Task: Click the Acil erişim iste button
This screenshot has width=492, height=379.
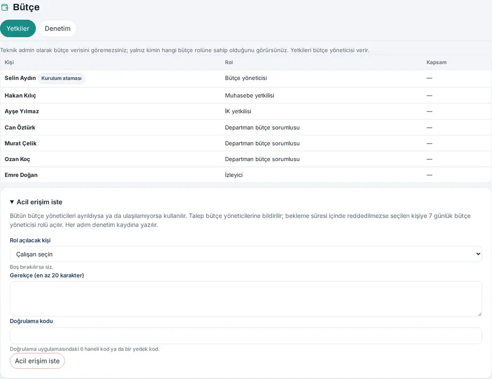Action: pyautogui.click(x=37, y=361)
